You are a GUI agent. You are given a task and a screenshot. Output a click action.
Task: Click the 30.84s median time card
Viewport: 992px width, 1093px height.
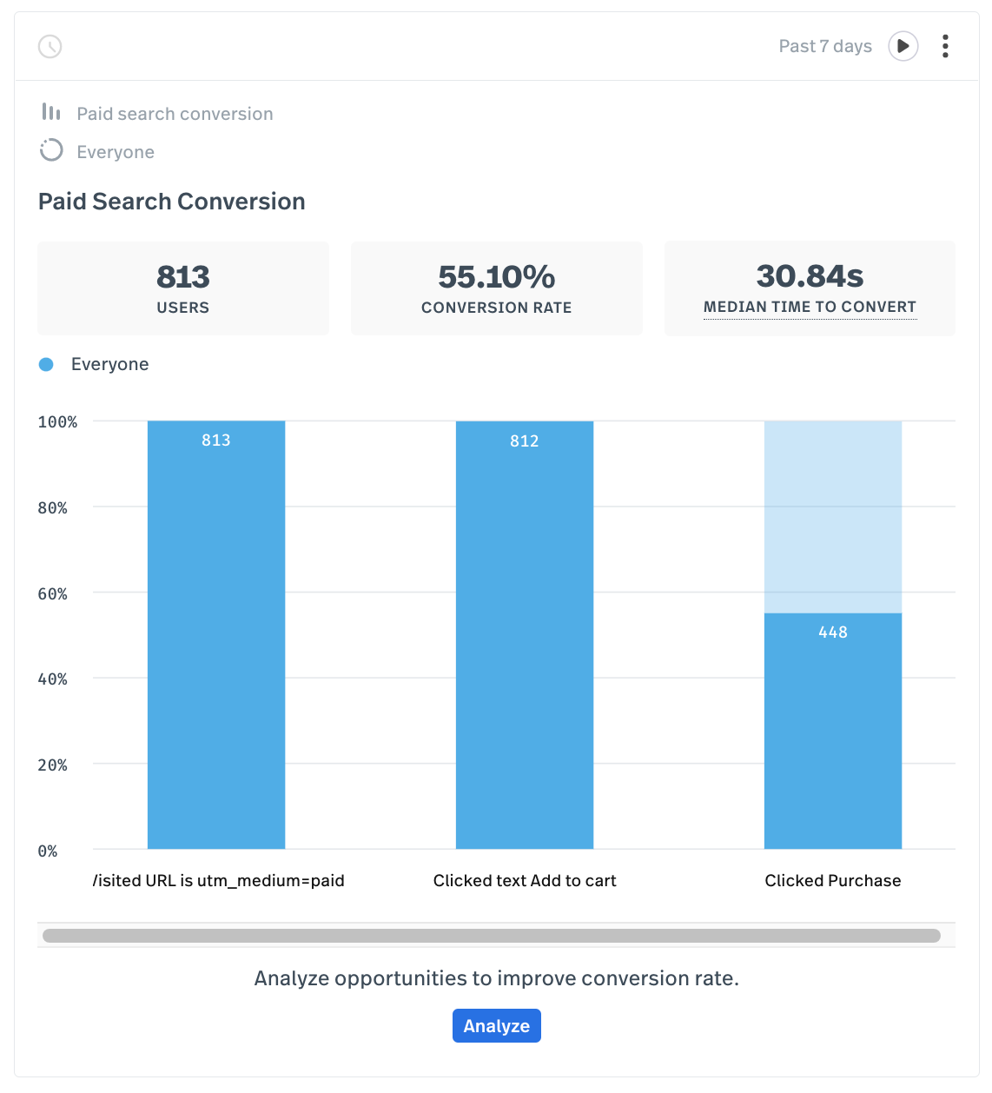(x=809, y=288)
